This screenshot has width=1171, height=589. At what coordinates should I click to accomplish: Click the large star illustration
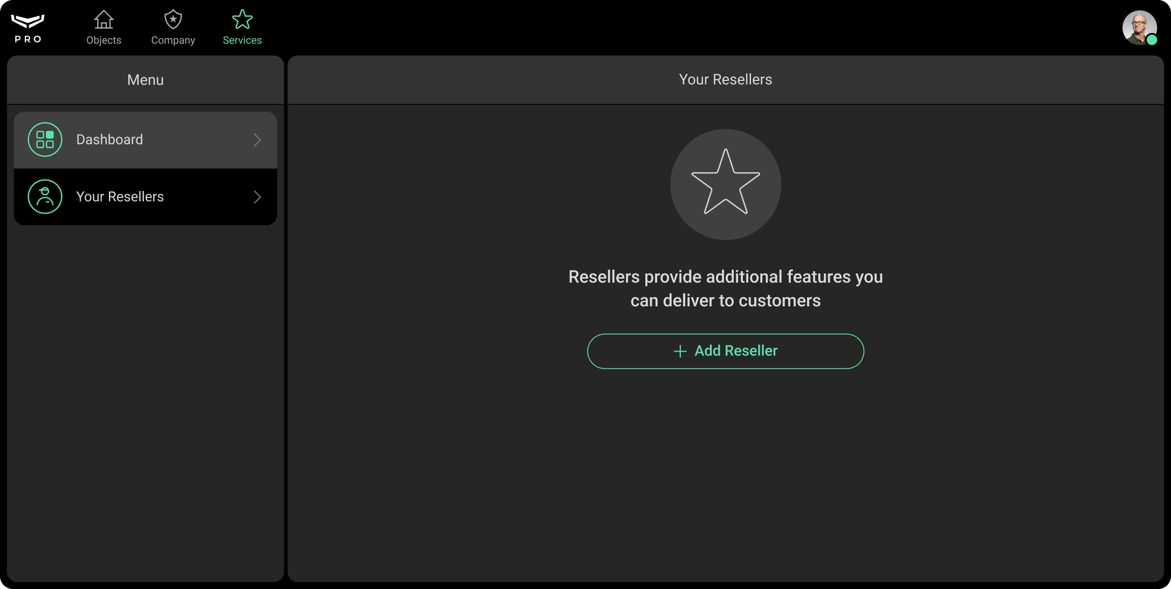pos(725,184)
